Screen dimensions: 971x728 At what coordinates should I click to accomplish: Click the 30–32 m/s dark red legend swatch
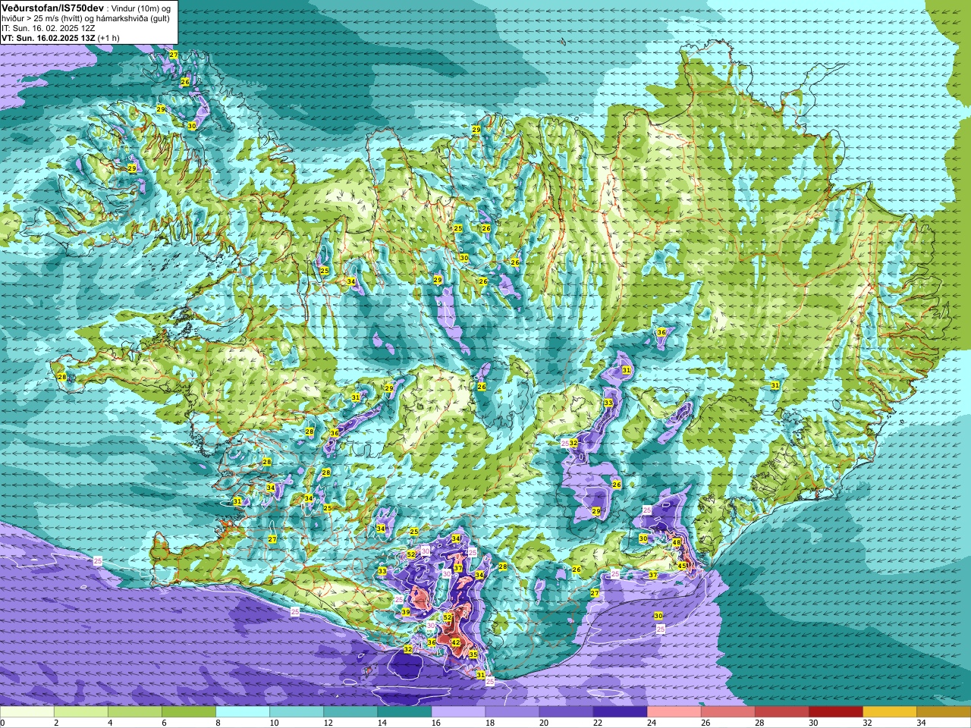click(x=835, y=712)
